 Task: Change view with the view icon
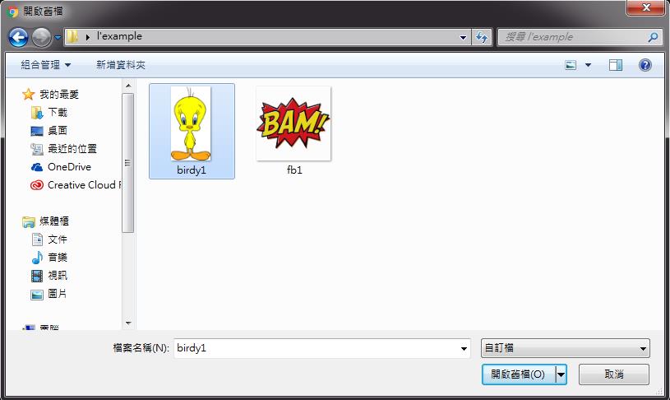pos(571,65)
